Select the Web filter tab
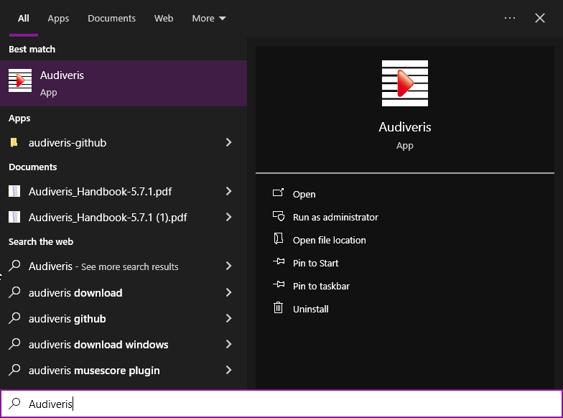The height and width of the screenshot is (418, 563). click(x=164, y=18)
